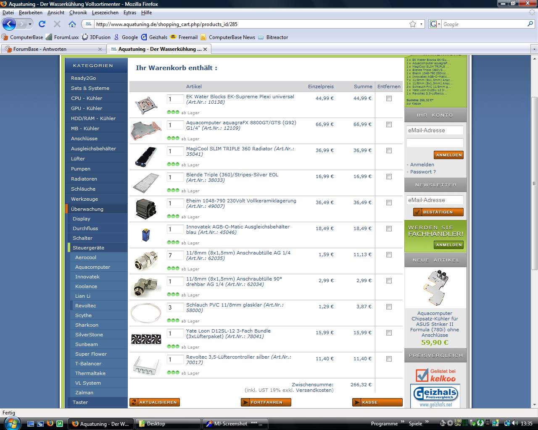
Task: Open the Lesezeichen menu
Action: [105, 13]
